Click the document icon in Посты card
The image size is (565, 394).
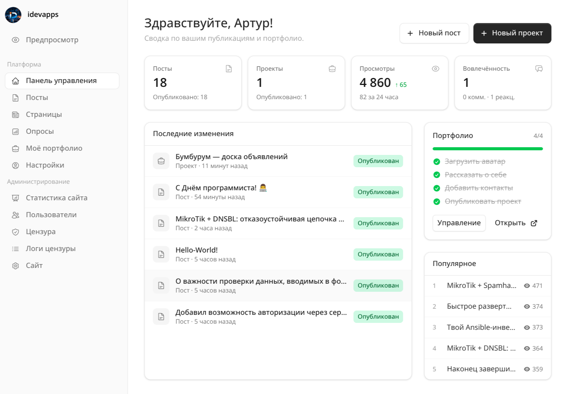[x=229, y=69]
